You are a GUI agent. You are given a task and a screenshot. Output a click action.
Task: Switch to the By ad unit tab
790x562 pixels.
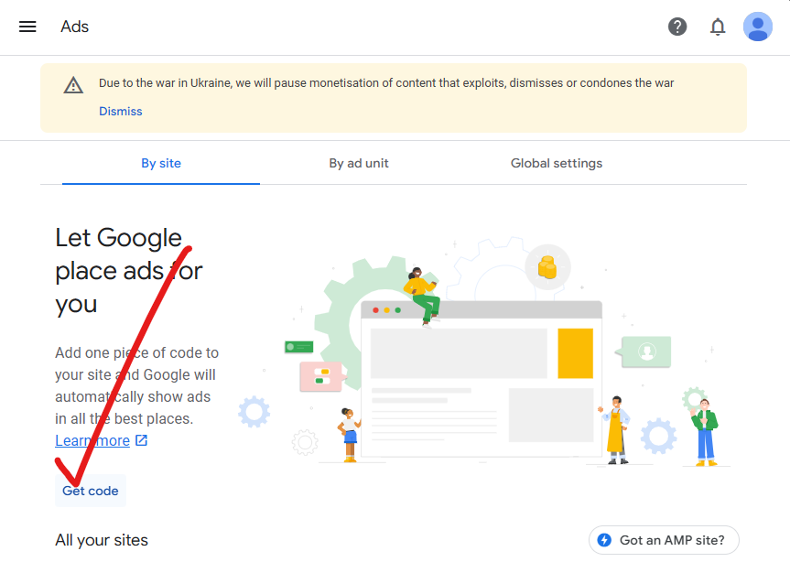[359, 163]
